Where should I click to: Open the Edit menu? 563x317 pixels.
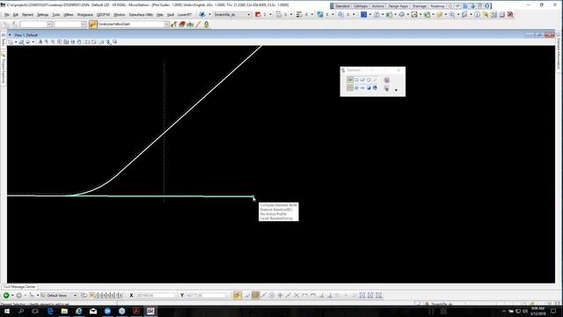16,15
